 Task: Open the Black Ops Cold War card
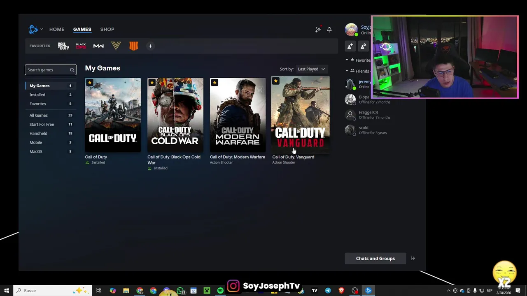[x=175, y=115]
